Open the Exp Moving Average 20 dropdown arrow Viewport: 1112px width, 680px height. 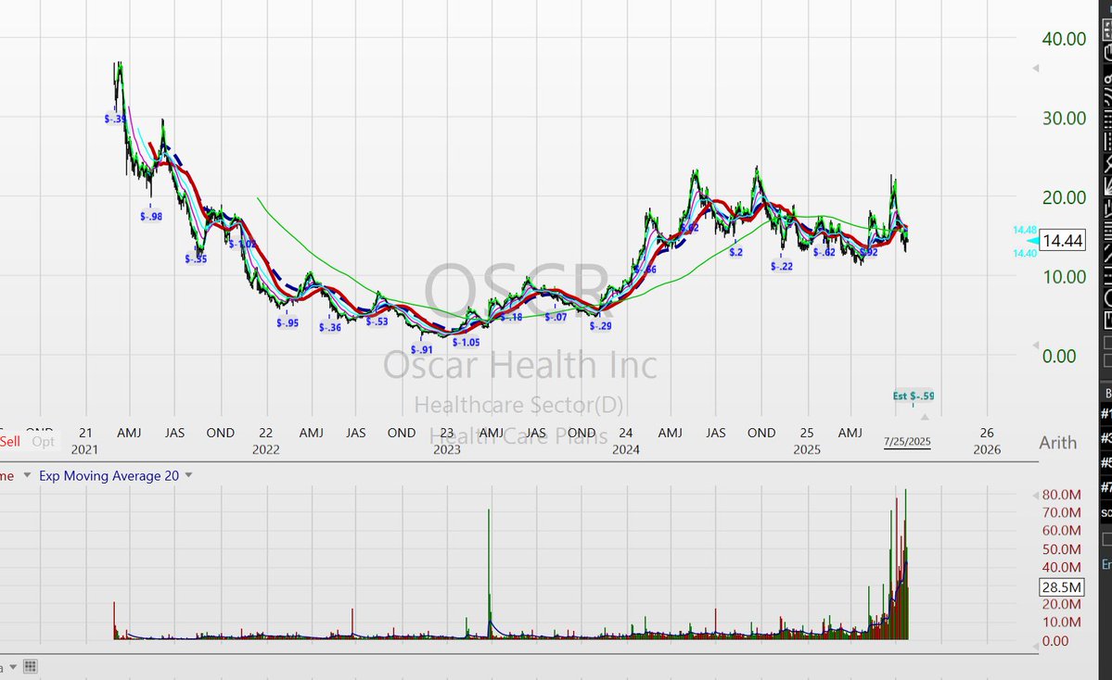coord(188,475)
